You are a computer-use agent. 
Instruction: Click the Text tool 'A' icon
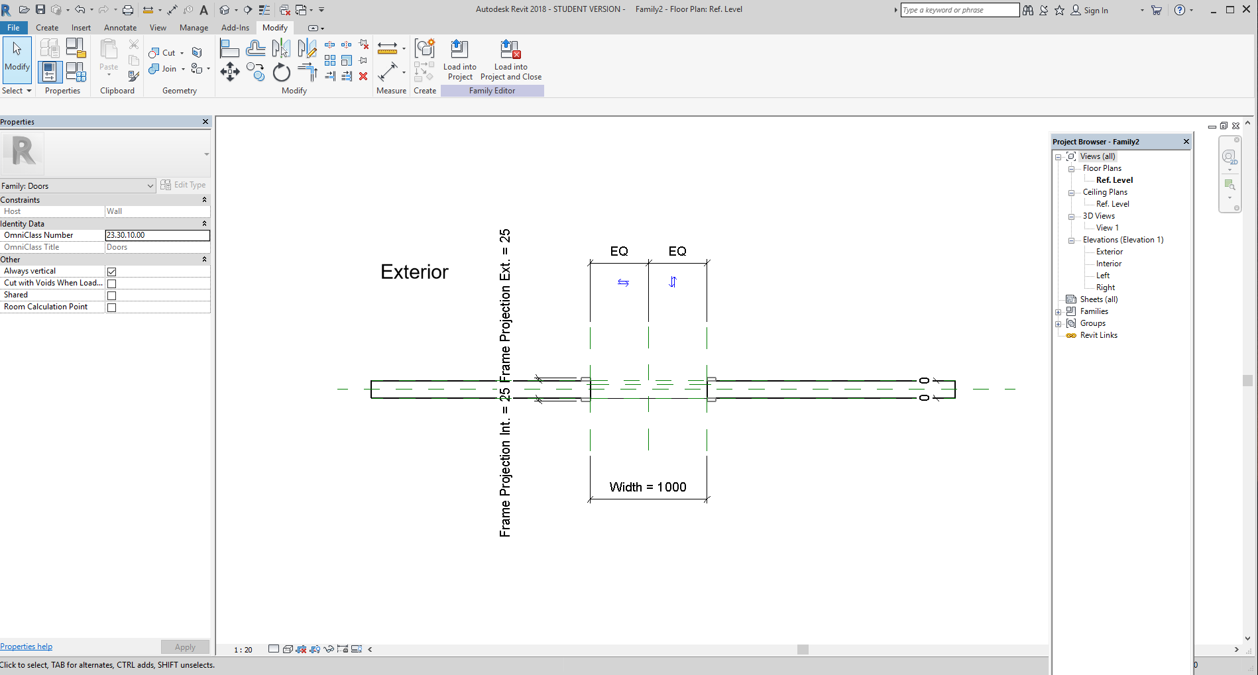tap(203, 10)
